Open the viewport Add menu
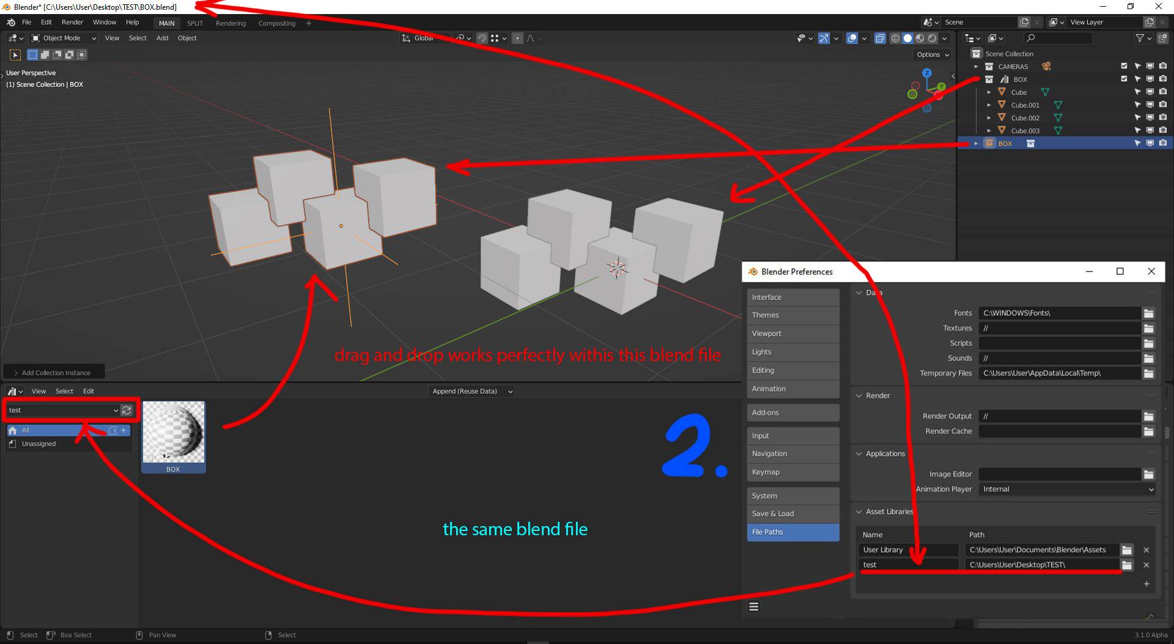1174x644 pixels. coord(162,38)
